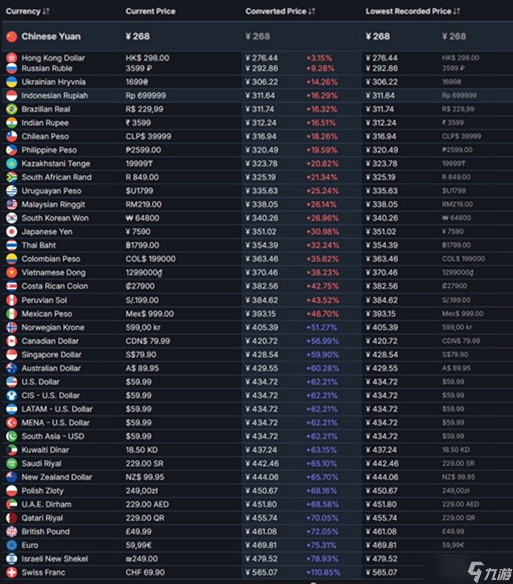Click the British flag icon

pos(11,532)
